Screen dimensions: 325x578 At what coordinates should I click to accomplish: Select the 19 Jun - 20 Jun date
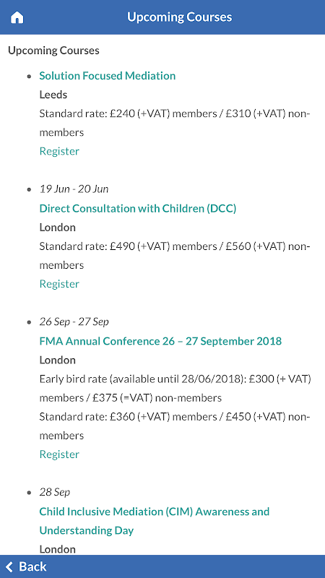coord(74,189)
